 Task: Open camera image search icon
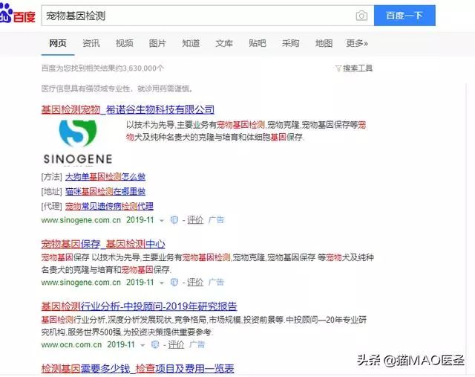coord(361,16)
